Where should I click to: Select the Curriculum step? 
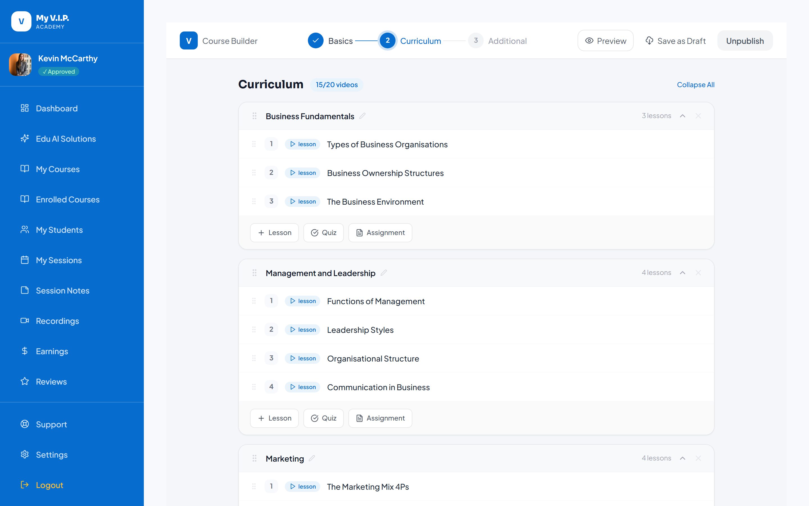tap(410, 40)
